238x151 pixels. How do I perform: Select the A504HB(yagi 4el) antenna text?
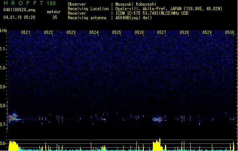tap(134, 18)
